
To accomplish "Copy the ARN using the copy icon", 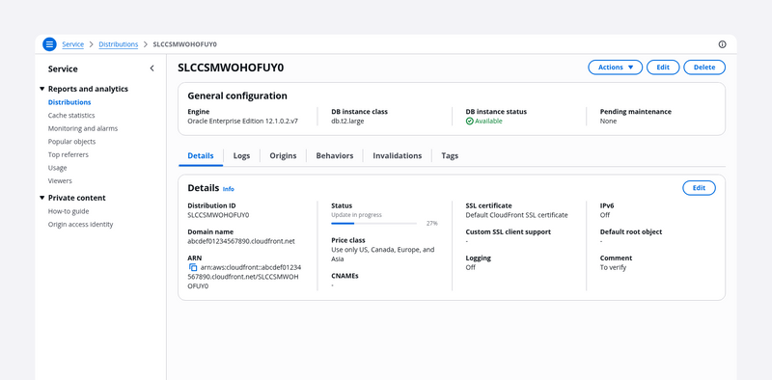I will coord(193,267).
